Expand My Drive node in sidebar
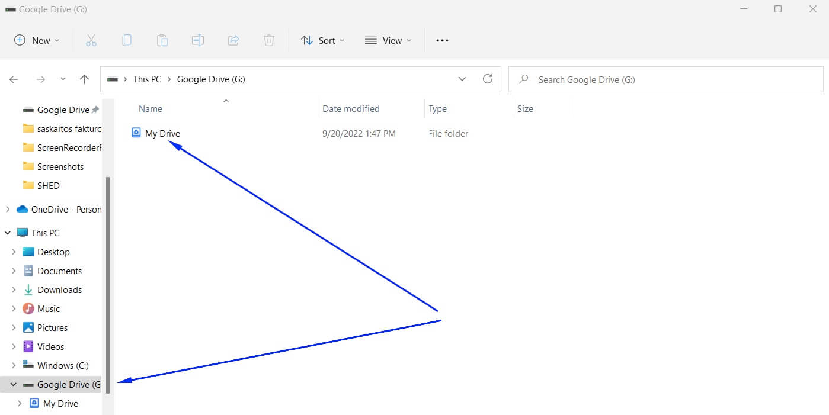829x415 pixels. [20, 404]
